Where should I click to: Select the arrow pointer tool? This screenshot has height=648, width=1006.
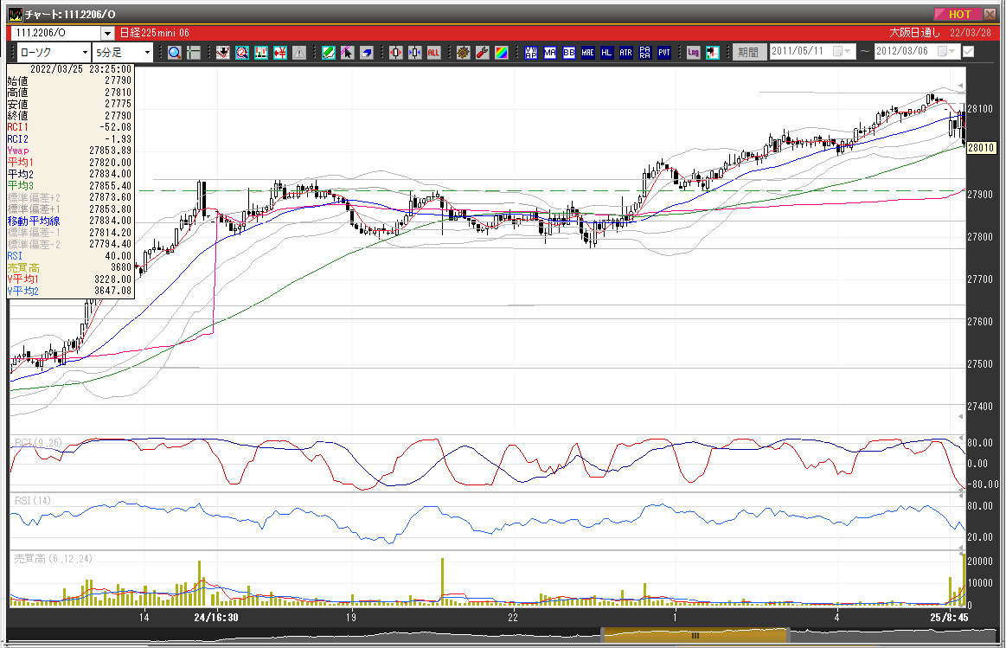348,53
